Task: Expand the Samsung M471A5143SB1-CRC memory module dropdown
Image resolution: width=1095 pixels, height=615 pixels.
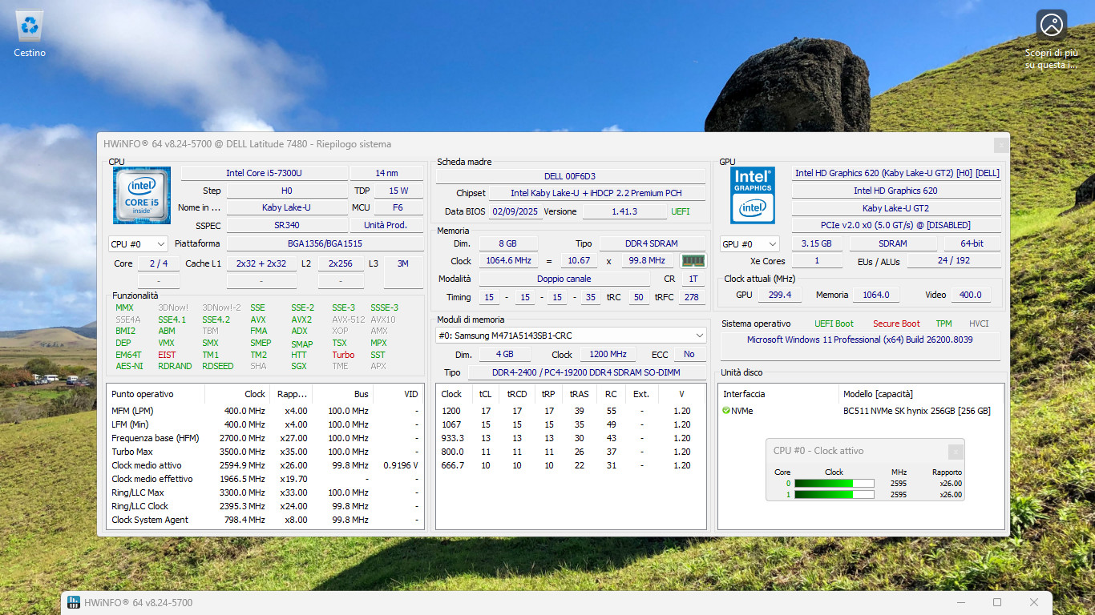Action: click(x=571, y=336)
